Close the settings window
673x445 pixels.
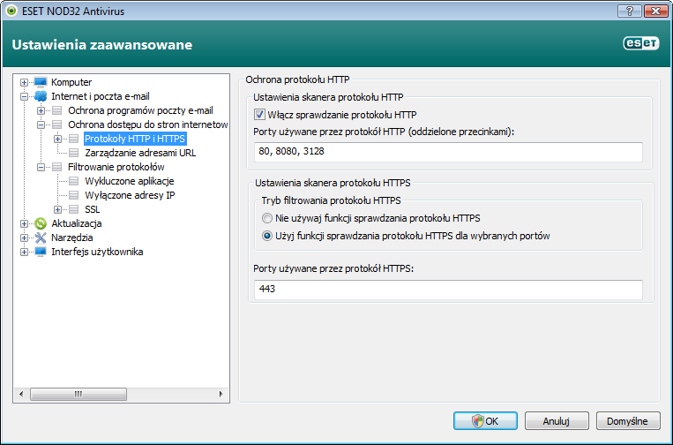(x=655, y=11)
